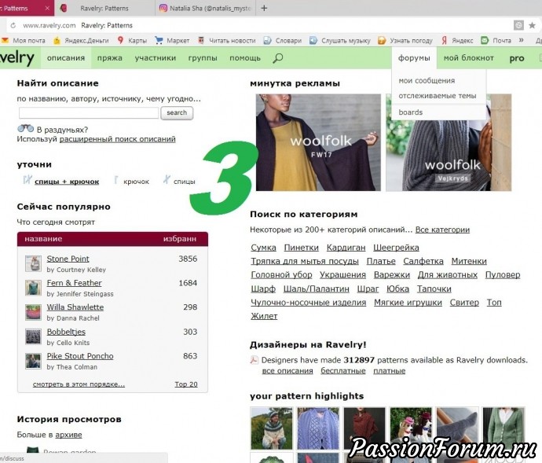Open Кардиган category link
Image resolution: width=542 pixels, height=463 pixels.
(x=346, y=248)
